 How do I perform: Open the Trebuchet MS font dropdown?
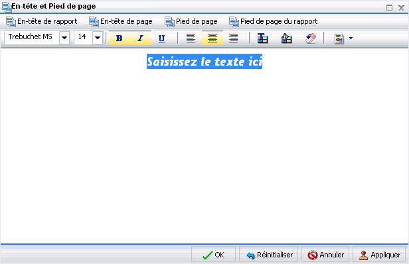[64, 38]
